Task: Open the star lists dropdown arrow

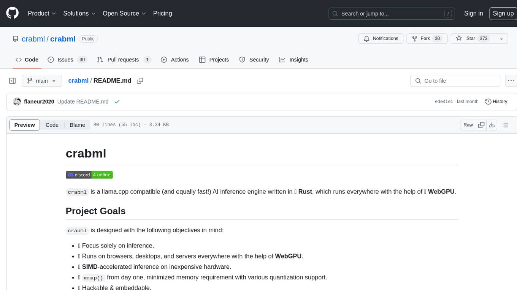Action: point(501,38)
